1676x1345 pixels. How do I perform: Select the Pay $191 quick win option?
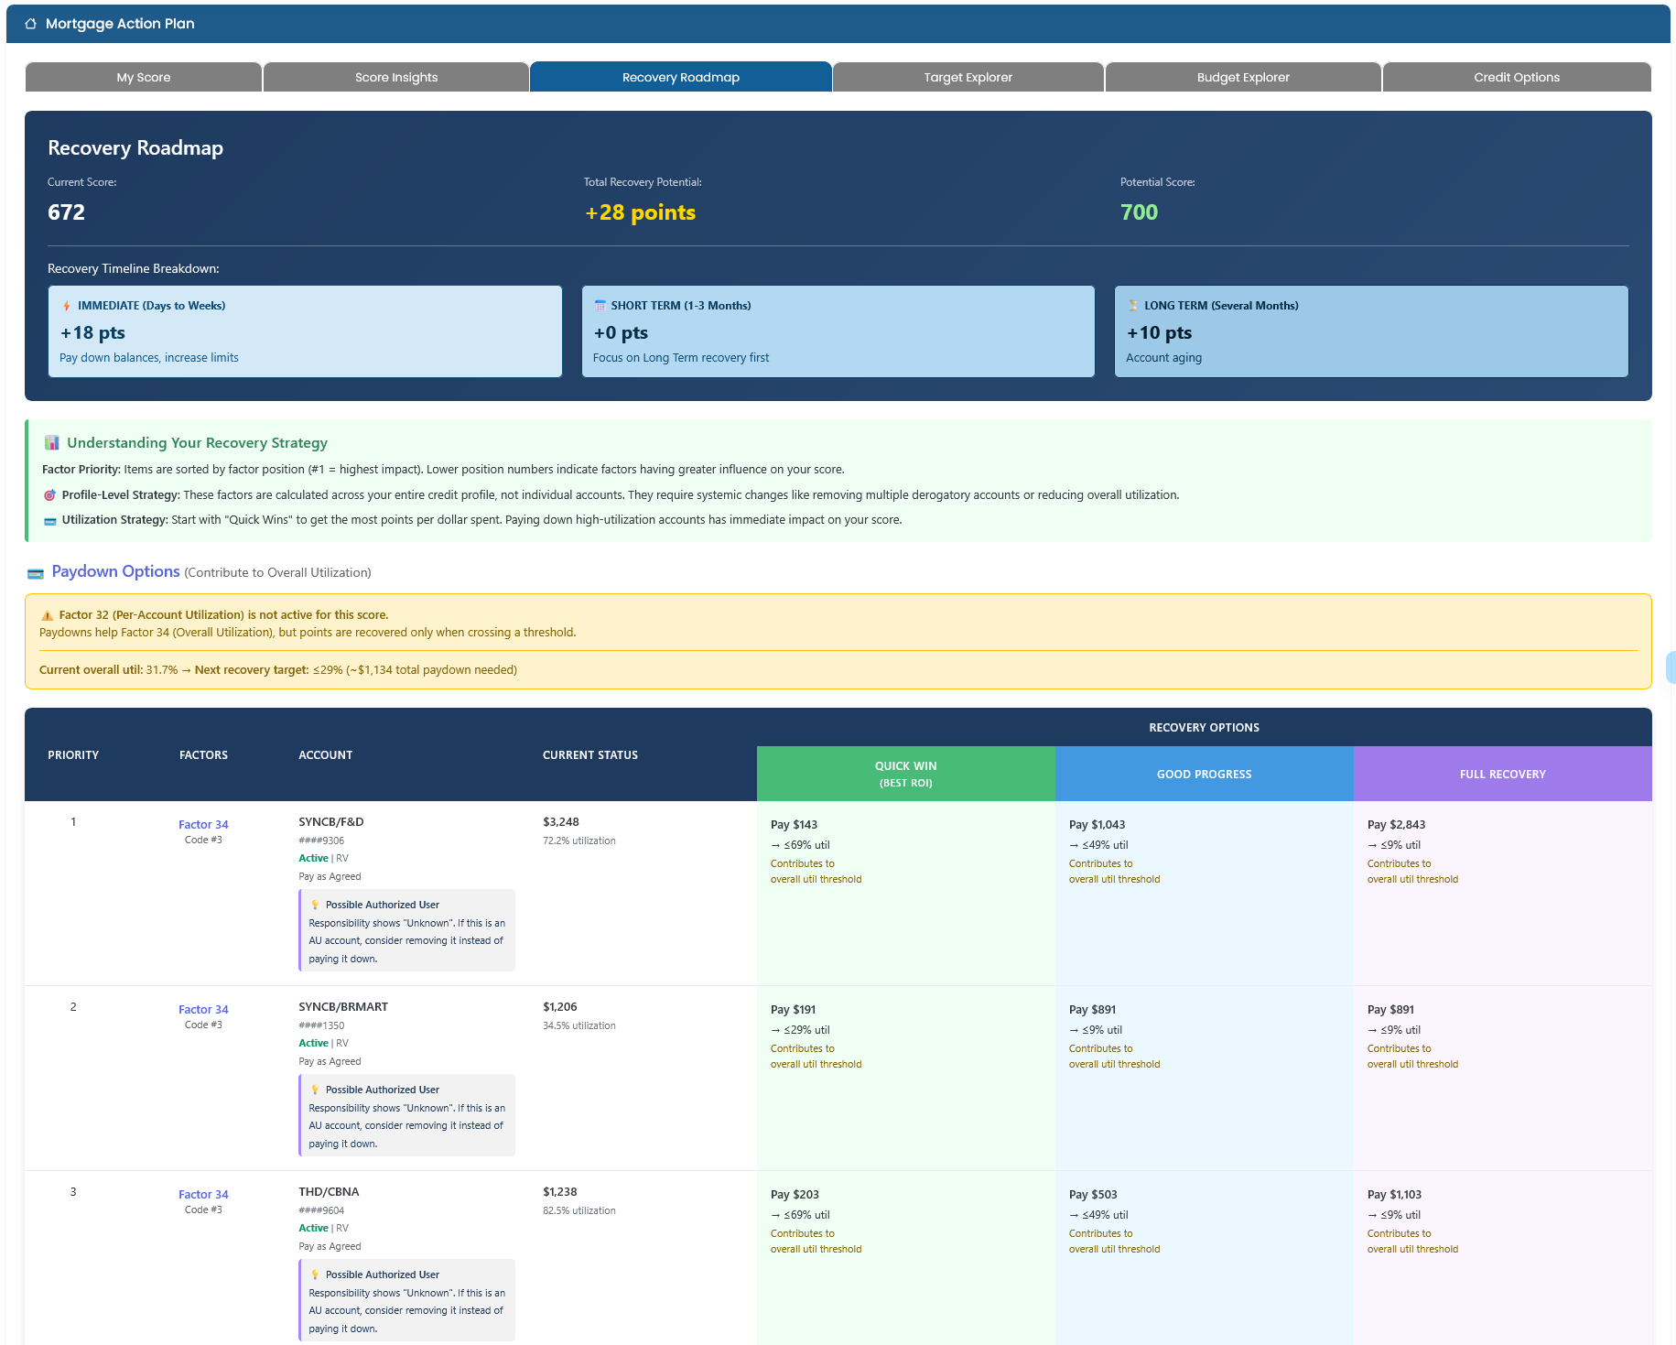[794, 1010]
